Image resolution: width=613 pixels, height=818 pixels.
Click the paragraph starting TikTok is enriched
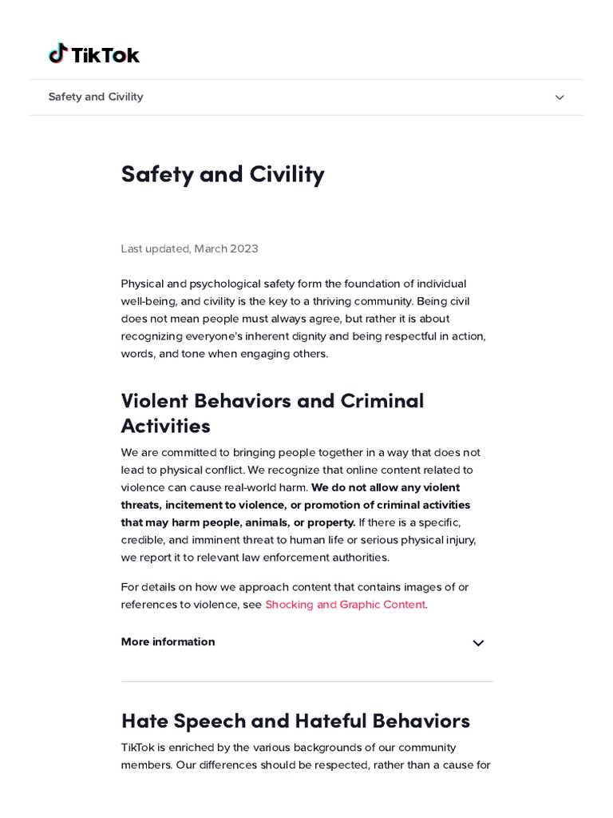pos(305,756)
